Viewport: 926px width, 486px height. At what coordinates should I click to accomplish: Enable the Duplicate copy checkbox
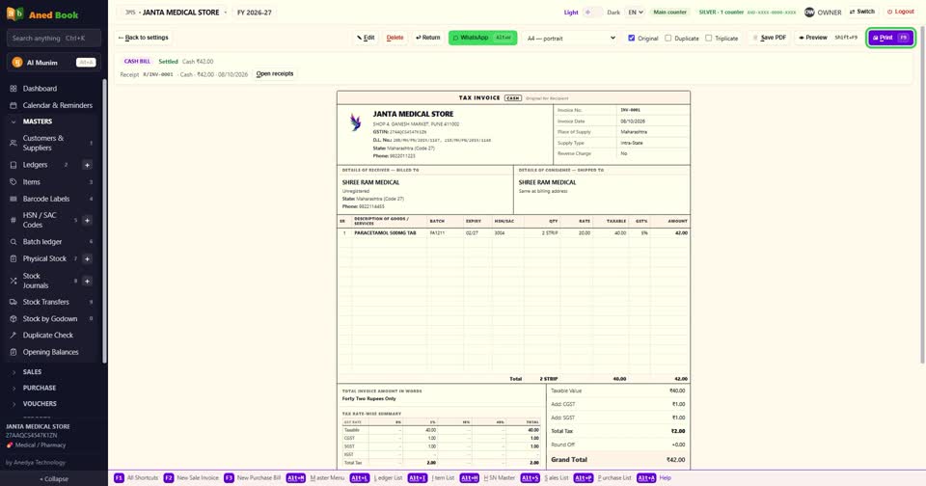[x=667, y=38]
